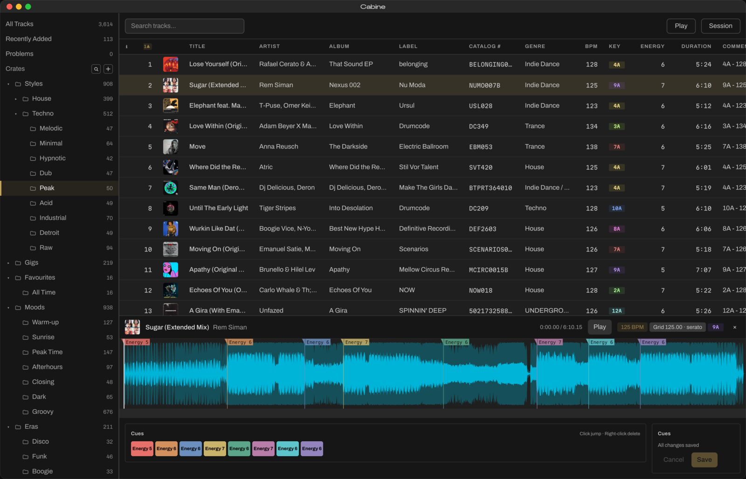Cancel the cue changes

[x=673, y=459]
